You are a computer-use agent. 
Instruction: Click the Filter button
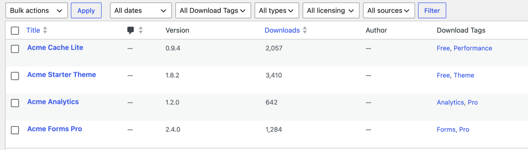pyautogui.click(x=432, y=11)
